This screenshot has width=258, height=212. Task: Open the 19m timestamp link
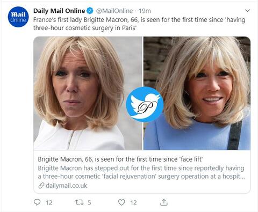tap(145, 11)
